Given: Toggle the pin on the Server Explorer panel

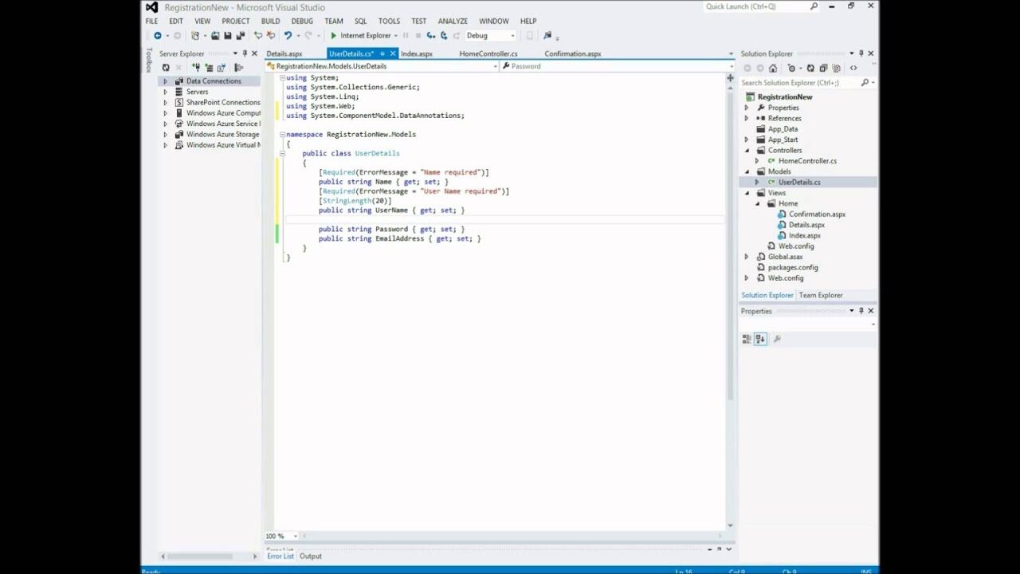Looking at the screenshot, I should [245, 53].
